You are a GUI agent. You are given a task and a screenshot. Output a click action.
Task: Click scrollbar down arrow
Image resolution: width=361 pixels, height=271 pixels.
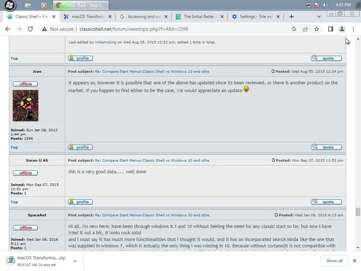point(358,248)
